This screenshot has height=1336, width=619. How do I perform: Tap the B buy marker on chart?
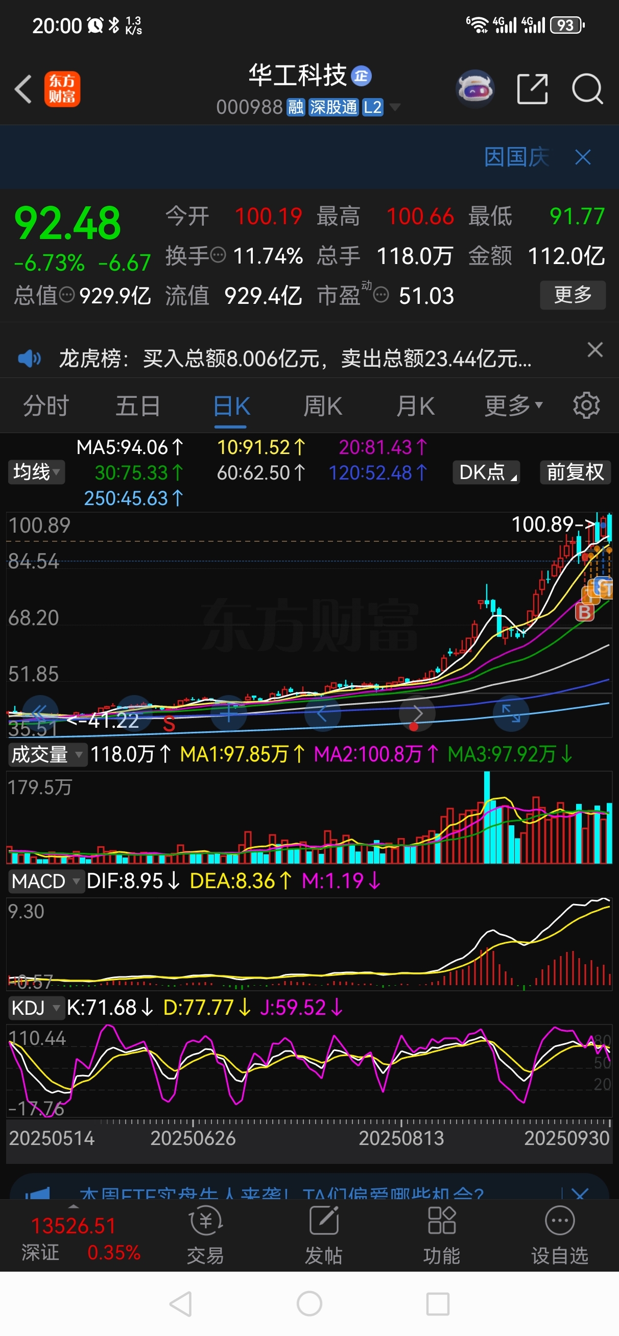tap(584, 612)
